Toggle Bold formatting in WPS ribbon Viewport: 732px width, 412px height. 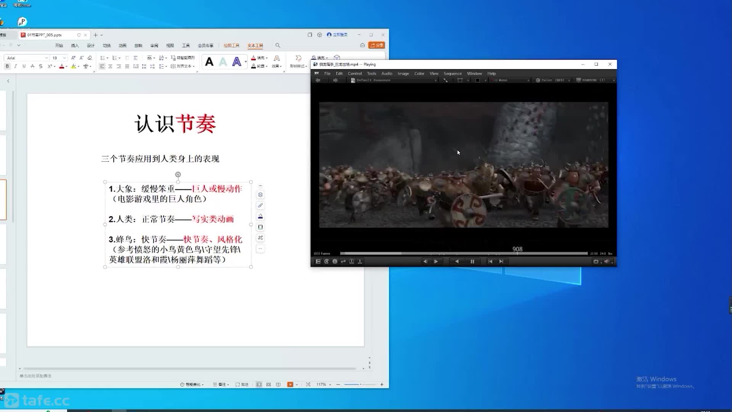click(x=7, y=66)
